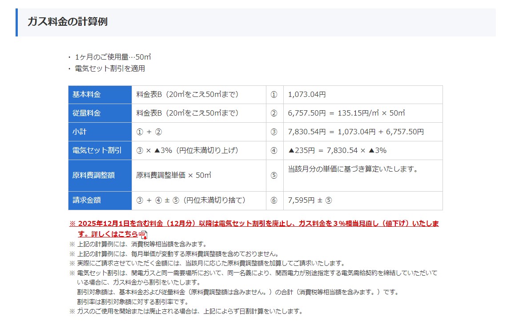Click the 7,595円 ± ⑤ total cell

coord(310,201)
